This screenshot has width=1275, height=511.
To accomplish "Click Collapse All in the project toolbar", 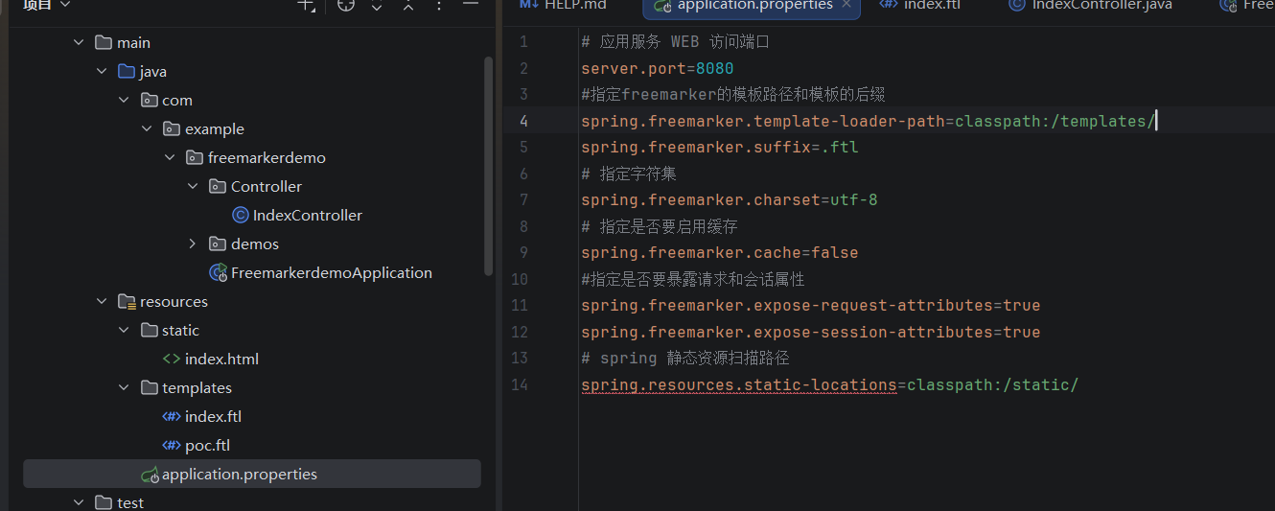I will pyautogui.click(x=408, y=5).
